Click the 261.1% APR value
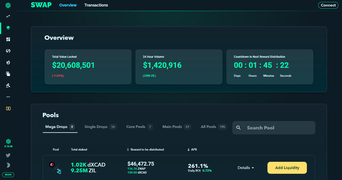342x180 pixels. [x=198, y=166]
